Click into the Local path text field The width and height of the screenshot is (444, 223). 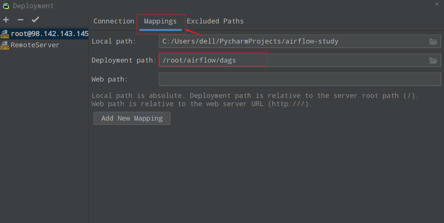[291, 41]
